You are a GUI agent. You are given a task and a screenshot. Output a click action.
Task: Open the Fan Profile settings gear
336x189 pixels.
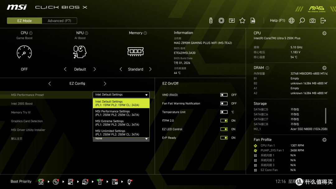tap(324, 140)
